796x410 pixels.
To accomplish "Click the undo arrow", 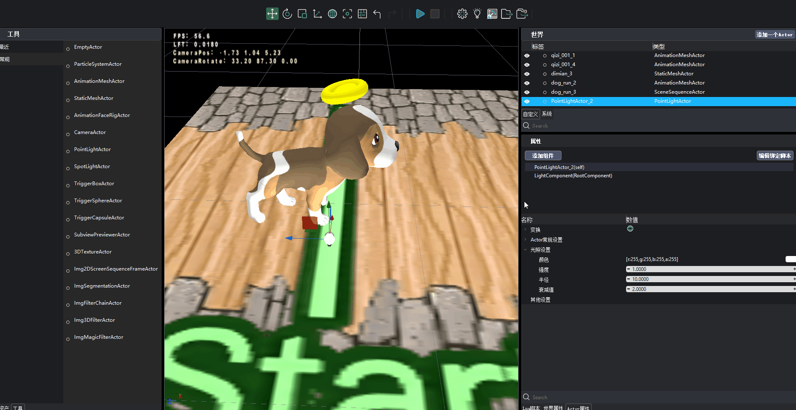I will point(377,14).
